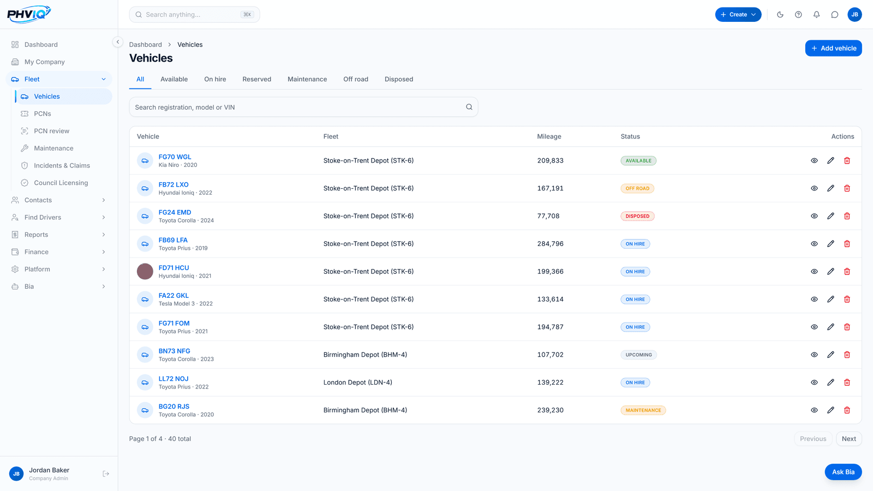Image resolution: width=873 pixels, height=491 pixels.
Task: Delete vehicle BN73 NFG with trash icon
Action: pos(847,355)
